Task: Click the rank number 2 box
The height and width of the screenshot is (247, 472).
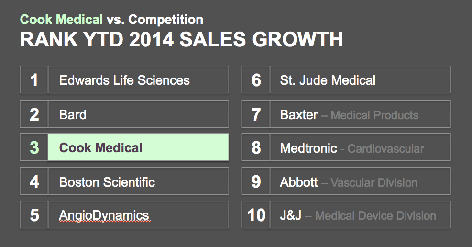Action: 34,114
